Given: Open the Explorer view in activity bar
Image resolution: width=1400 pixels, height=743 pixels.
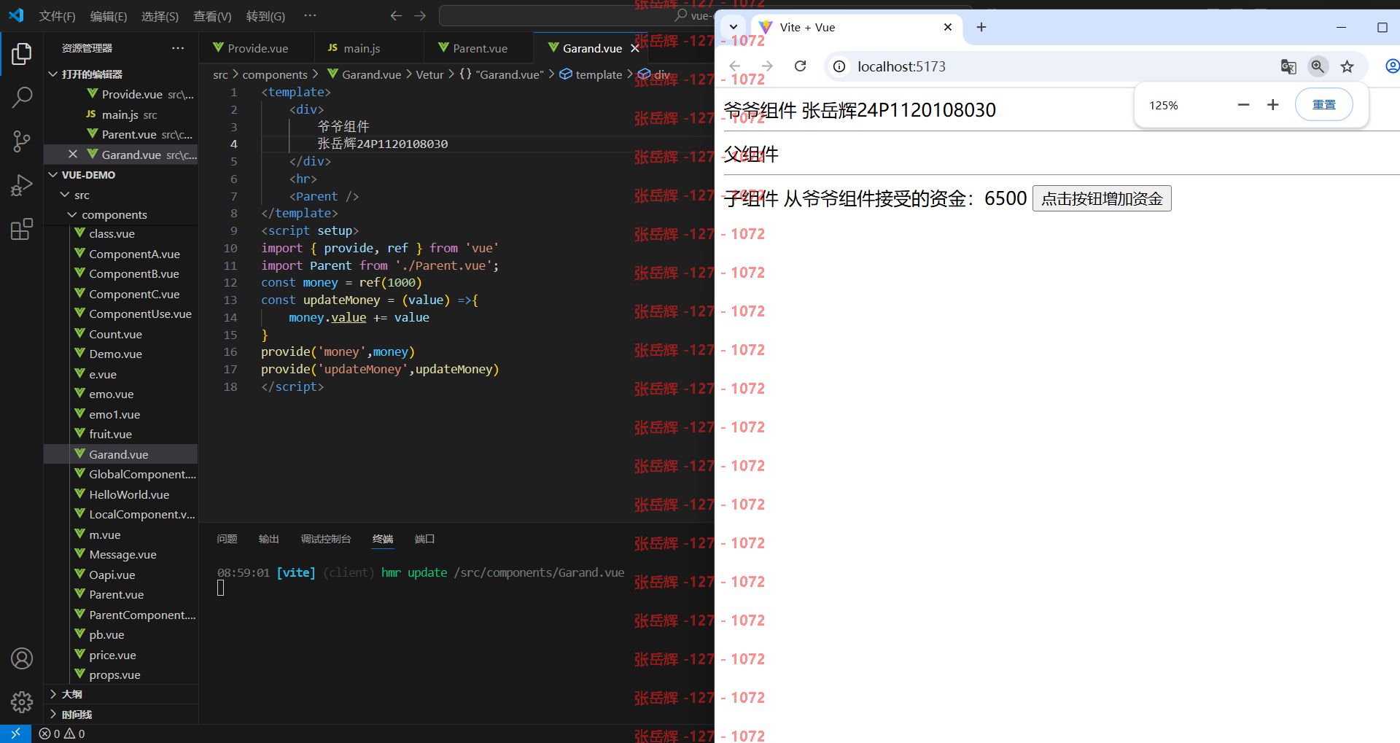Looking at the screenshot, I should [22, 54].
